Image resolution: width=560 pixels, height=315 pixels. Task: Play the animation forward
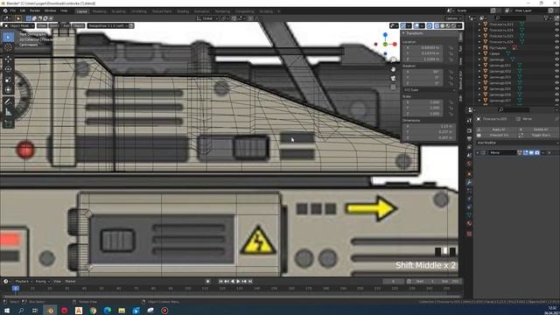click(x=238, y=282)
